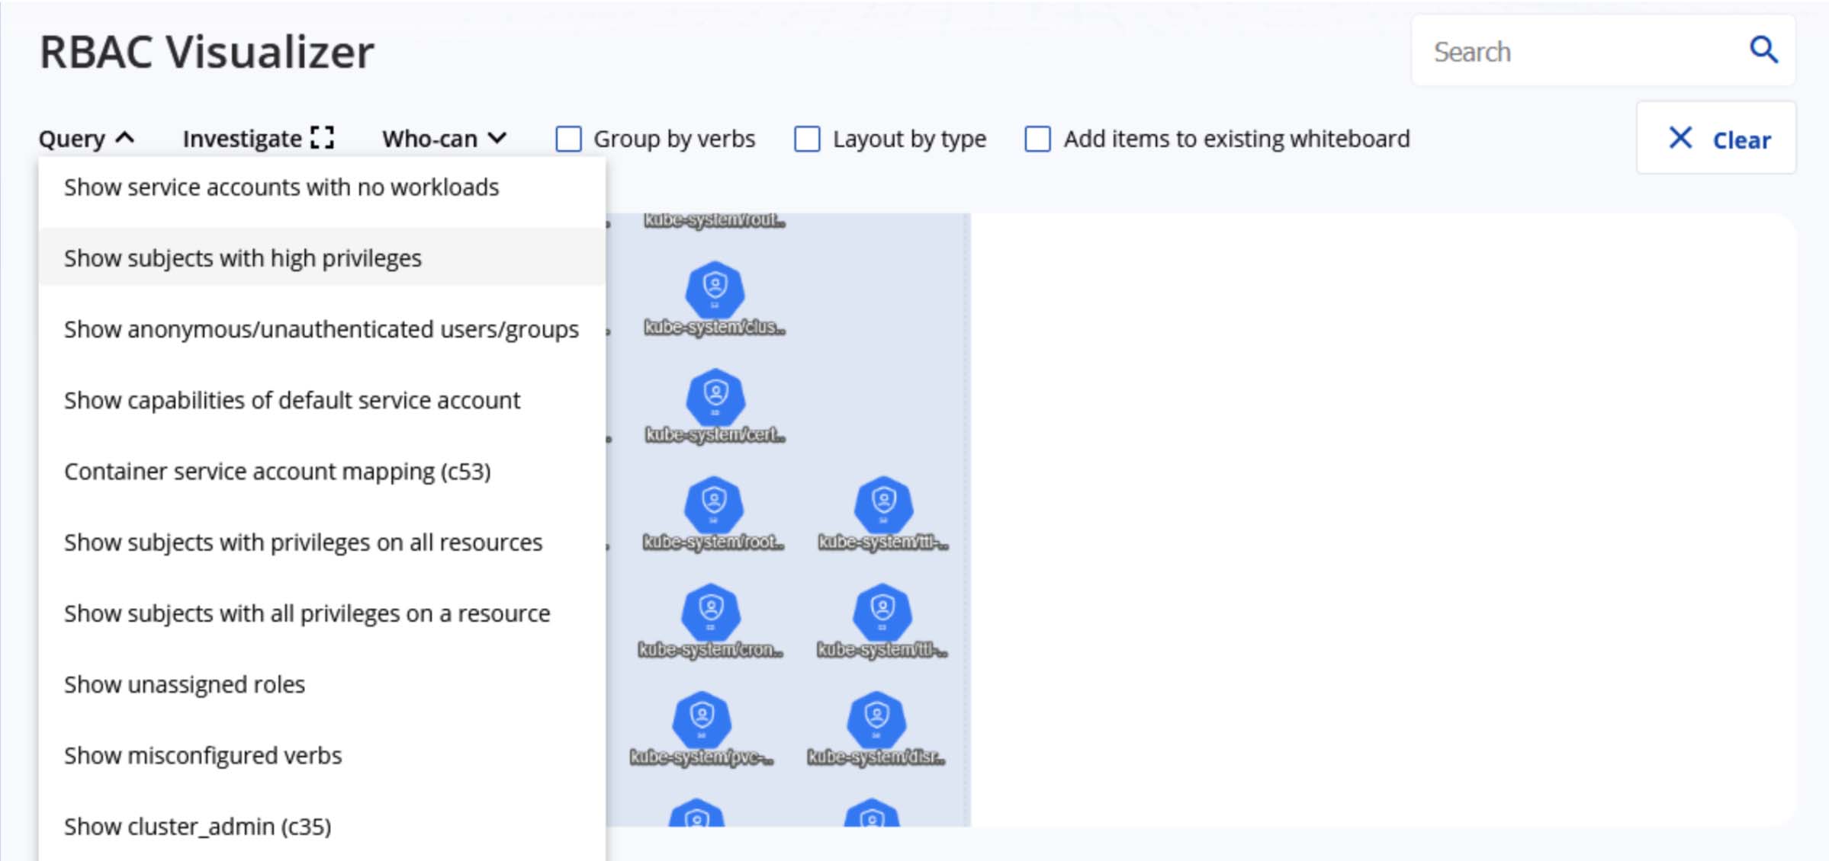Select Show service accounts with no workloads
1829x861 pixels.
click(x=281, y=187)
